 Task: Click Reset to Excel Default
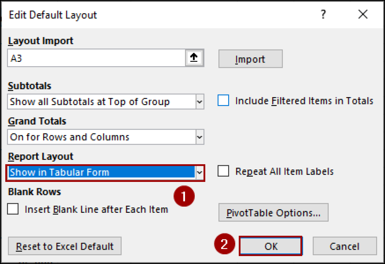click(64, 246)
